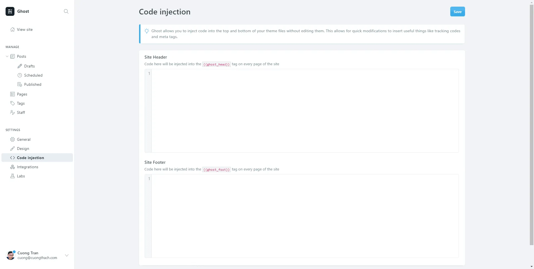This screenshot has width=534, height=269.
Task: Click the {{ghost_head}} code tag
Action: coord(216,64)
